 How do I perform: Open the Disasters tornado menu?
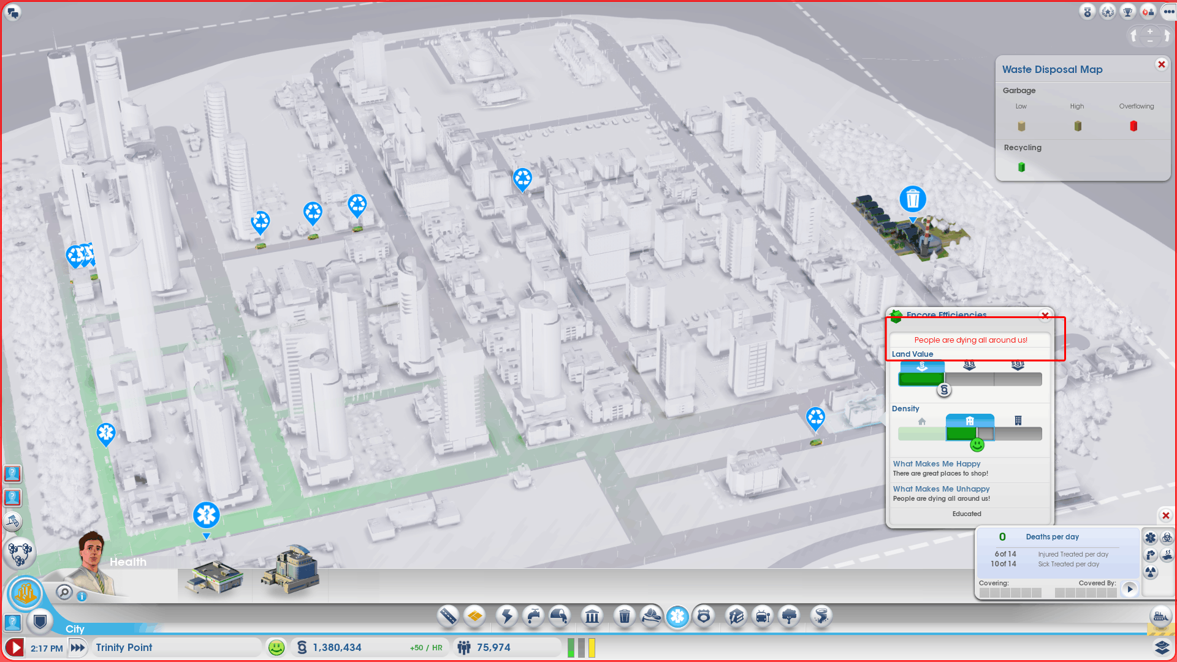click(x=821, y=616)
